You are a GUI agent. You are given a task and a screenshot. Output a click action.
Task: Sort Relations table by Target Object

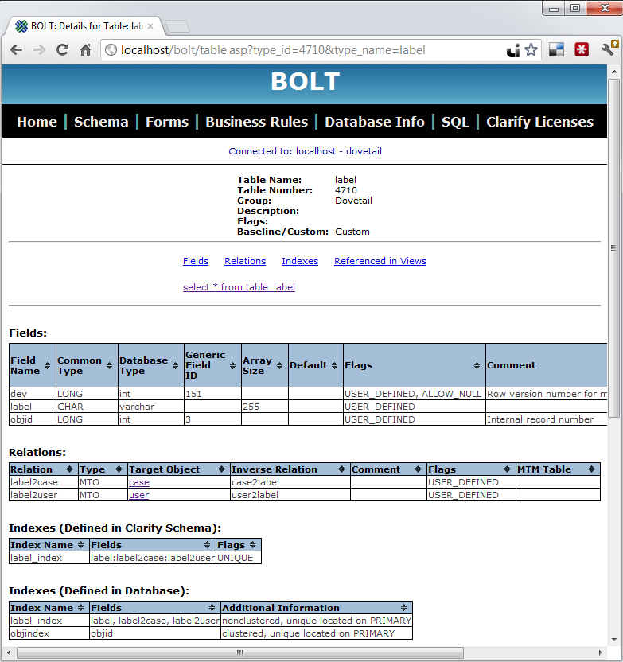click(221, 469)
